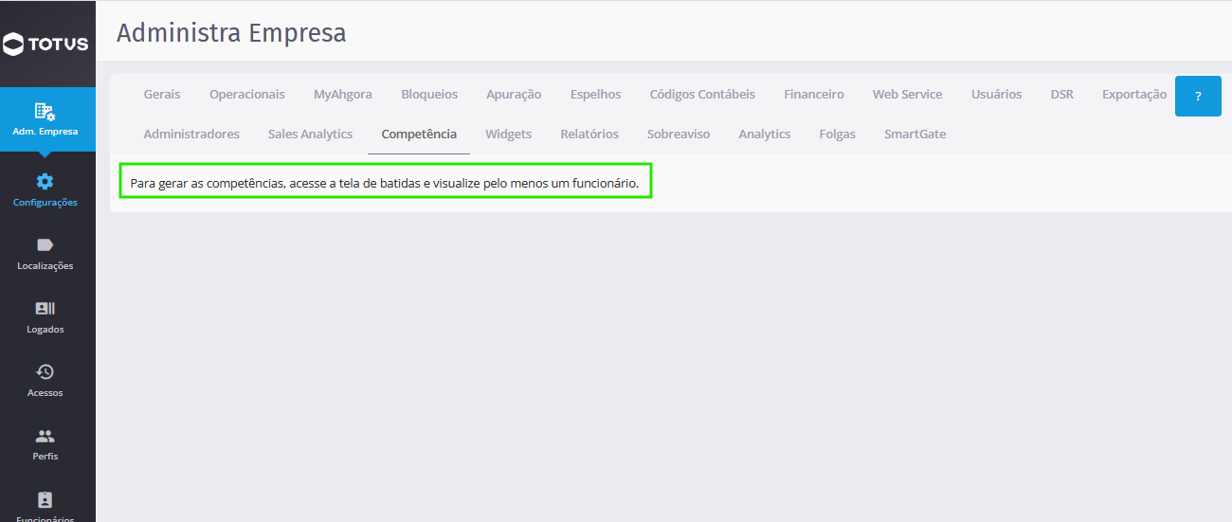Select the Bloqueios tab
The width and height of the screenshot is (1232, 522).
coord(429,94)
